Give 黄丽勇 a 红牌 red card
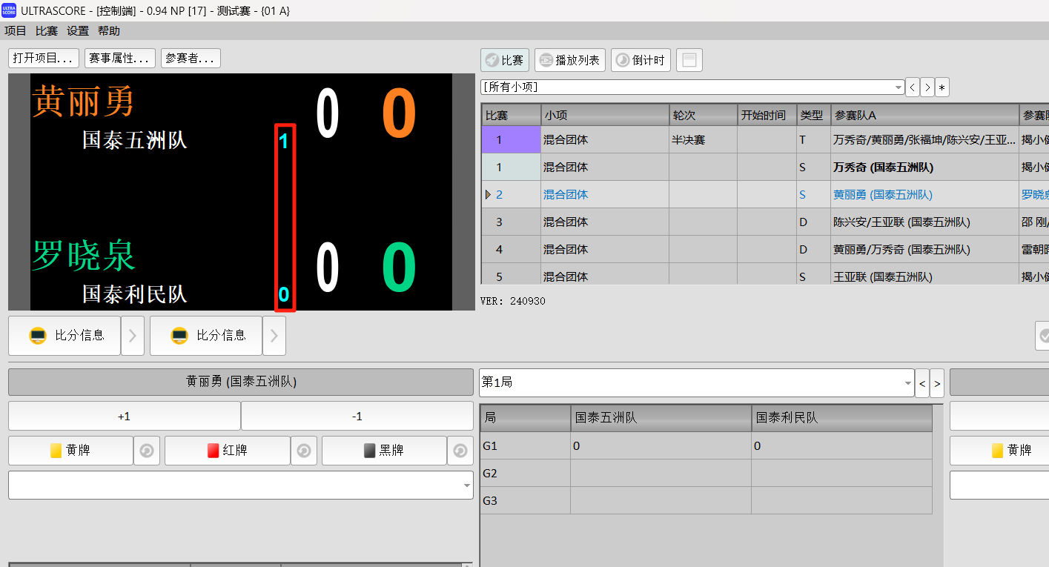The image size is (1049, 567). click(x=227, y=451)
